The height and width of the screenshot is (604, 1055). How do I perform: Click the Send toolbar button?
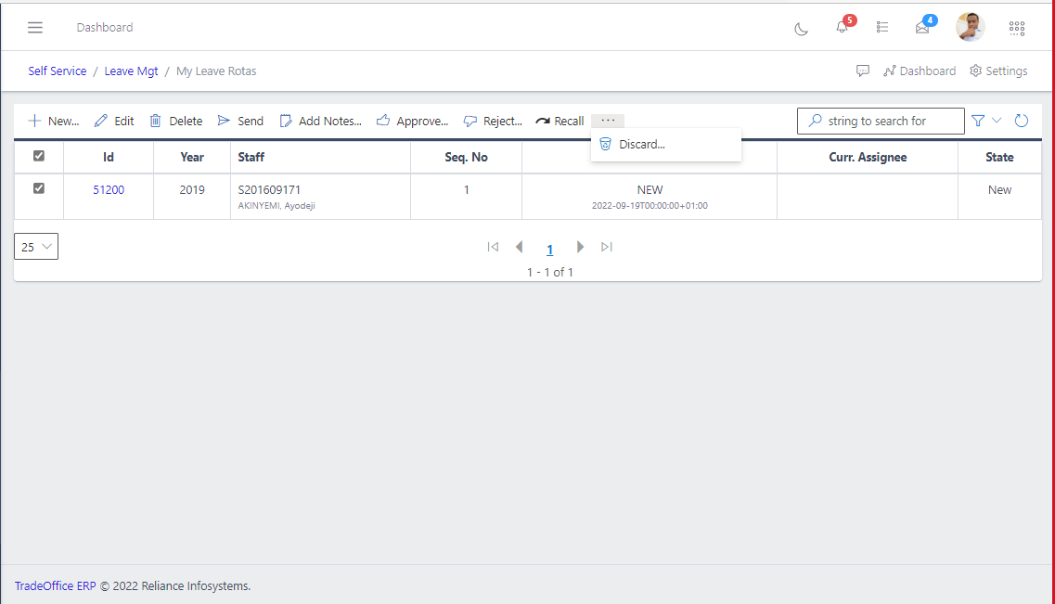pyautogui.click(x=240, y=122)
